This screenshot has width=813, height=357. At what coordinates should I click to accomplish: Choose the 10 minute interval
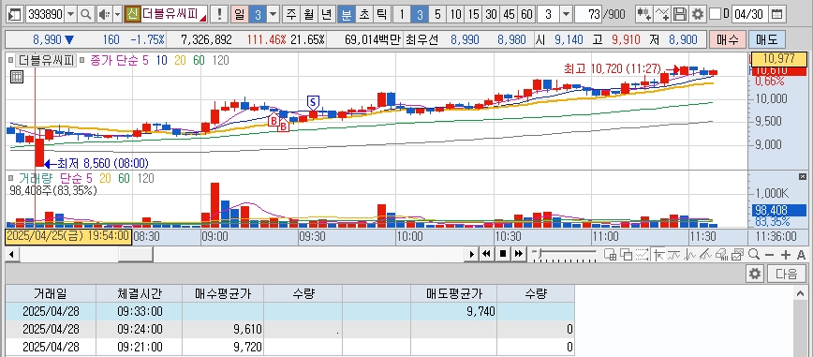tap(454, 14)
